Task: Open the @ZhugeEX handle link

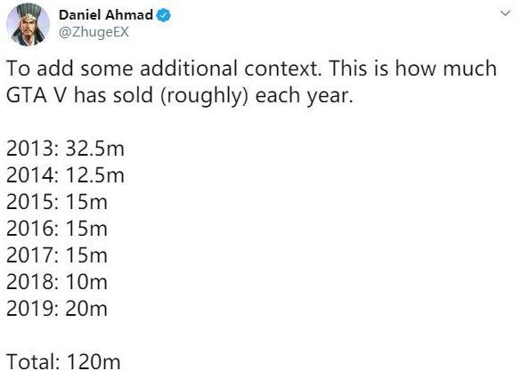Action: point(94,32)
